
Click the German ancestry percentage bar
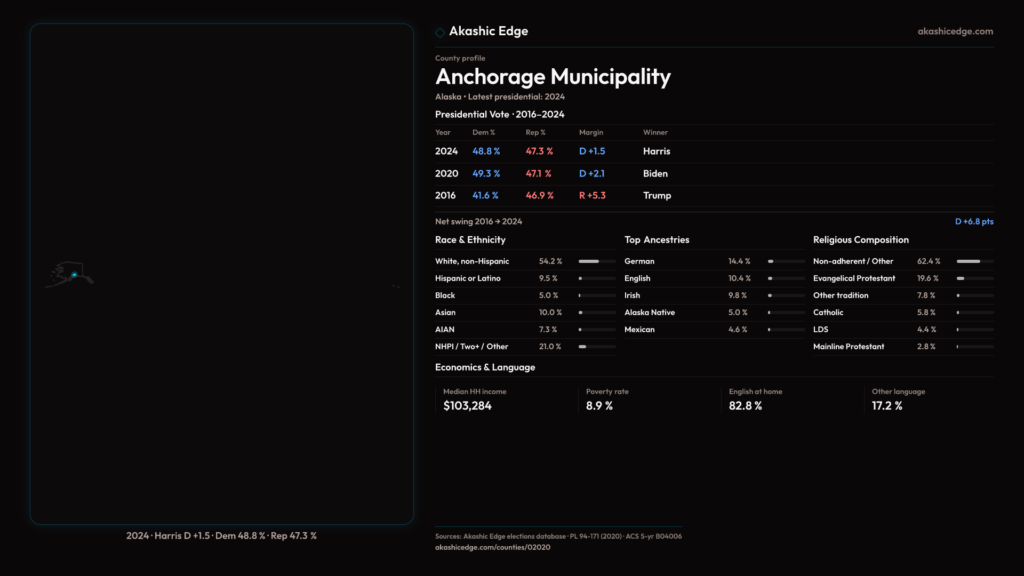(x=786, y=261)
